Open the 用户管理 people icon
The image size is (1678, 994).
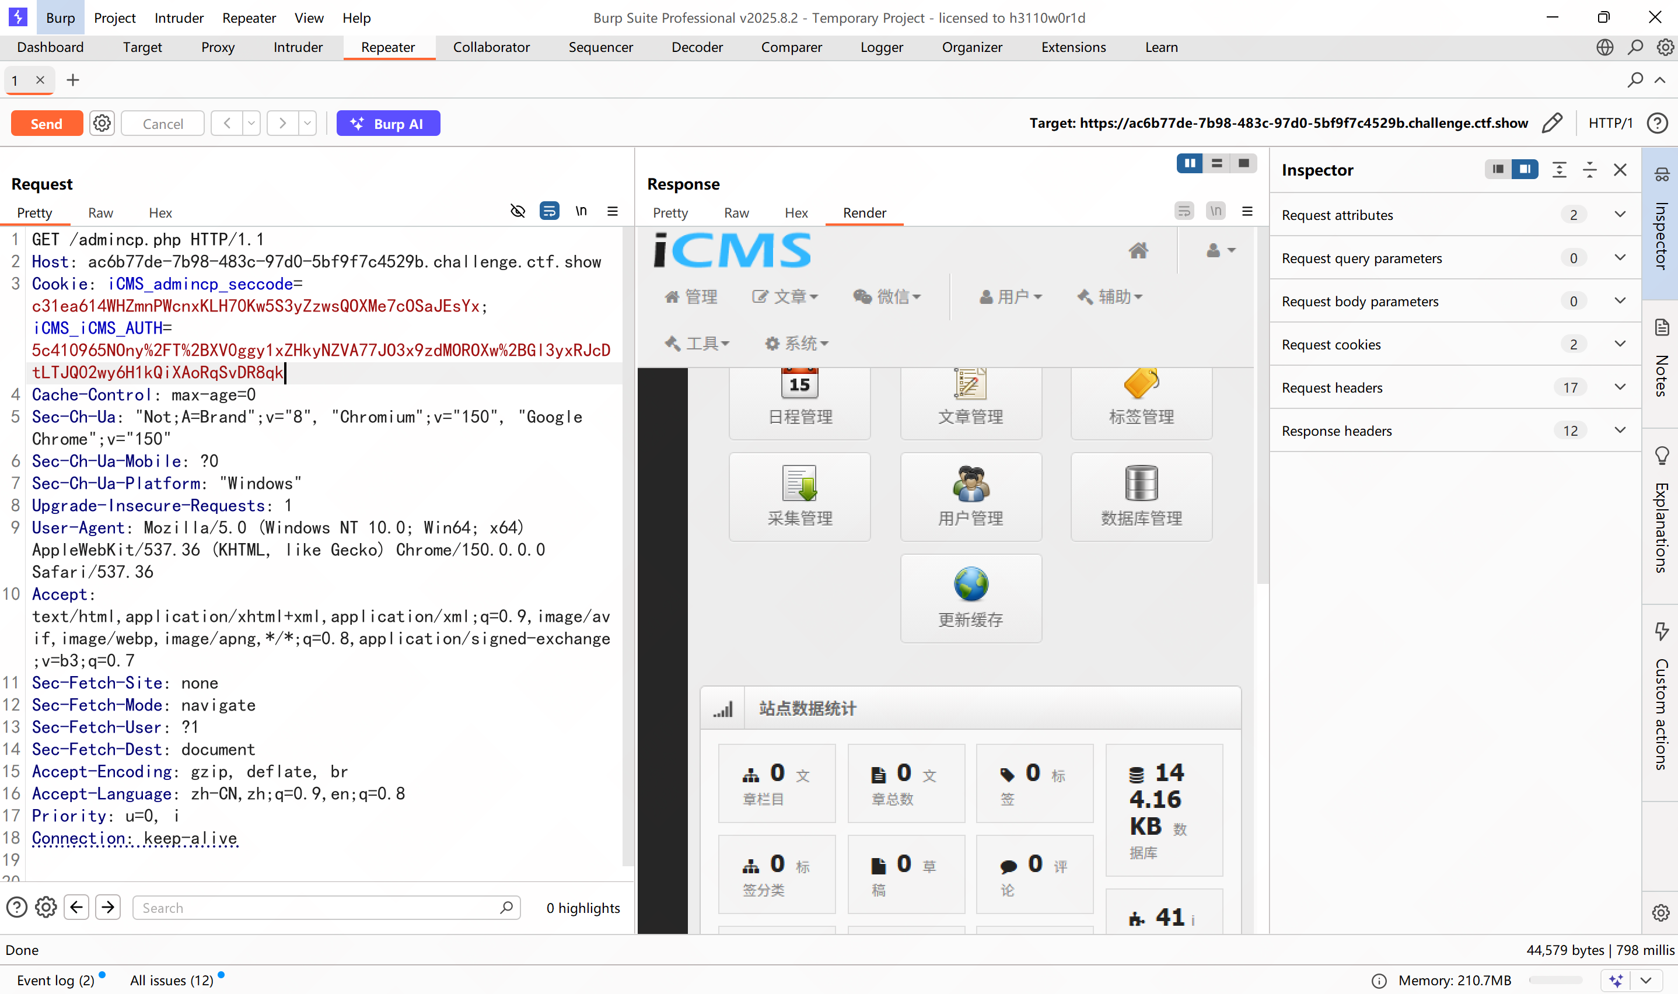(971, 483)
